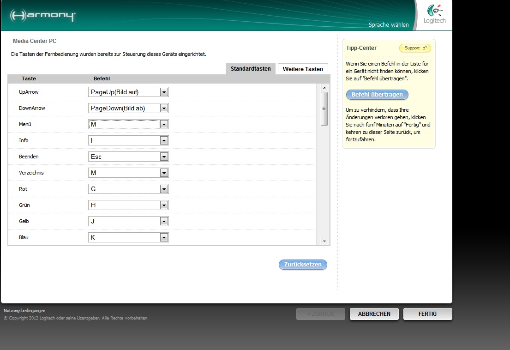Screen dimensions: 510x350
Task: Click the Zurücksetzen button
Action: pos(303,265)
